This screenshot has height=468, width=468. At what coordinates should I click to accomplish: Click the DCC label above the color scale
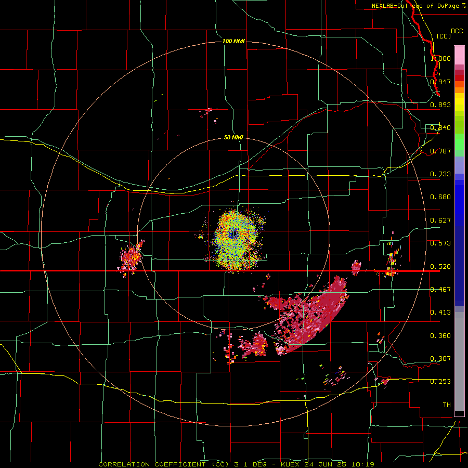click(x=457, y=31)
